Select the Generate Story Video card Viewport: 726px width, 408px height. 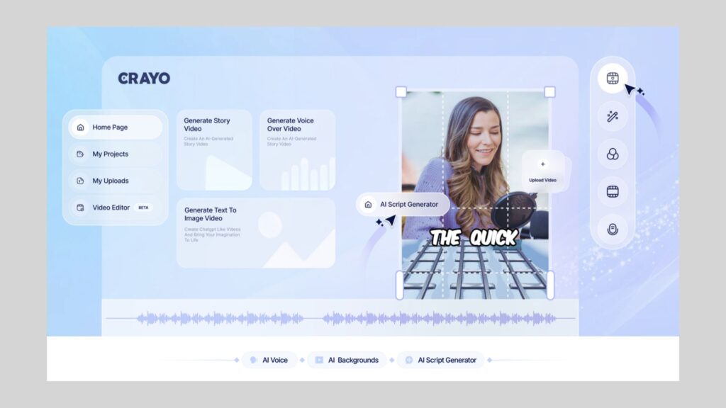pyautogui.click(x=214, y=150)
